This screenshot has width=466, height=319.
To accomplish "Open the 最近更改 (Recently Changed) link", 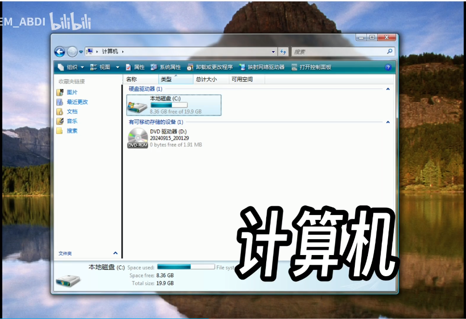I will [x=77, y=102].
